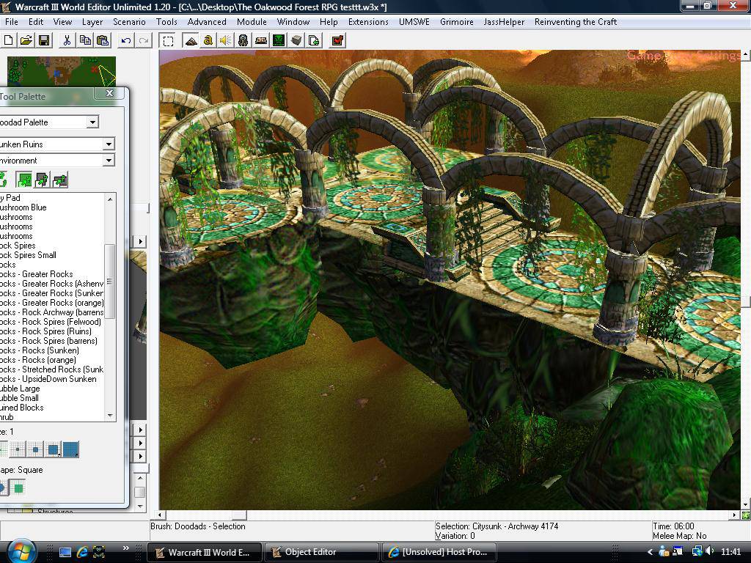Click the doodad list scrollbar thumb
Image resolution: width=751 pixels, height=563 pixels.
[x=110, y=281]
